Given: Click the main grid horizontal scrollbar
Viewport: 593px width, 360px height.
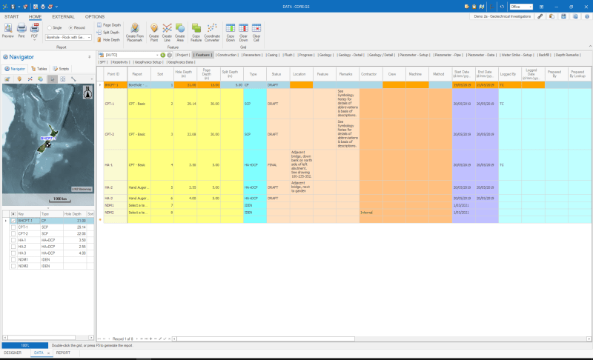Looking at the screenshot, I should pos(266,339).
